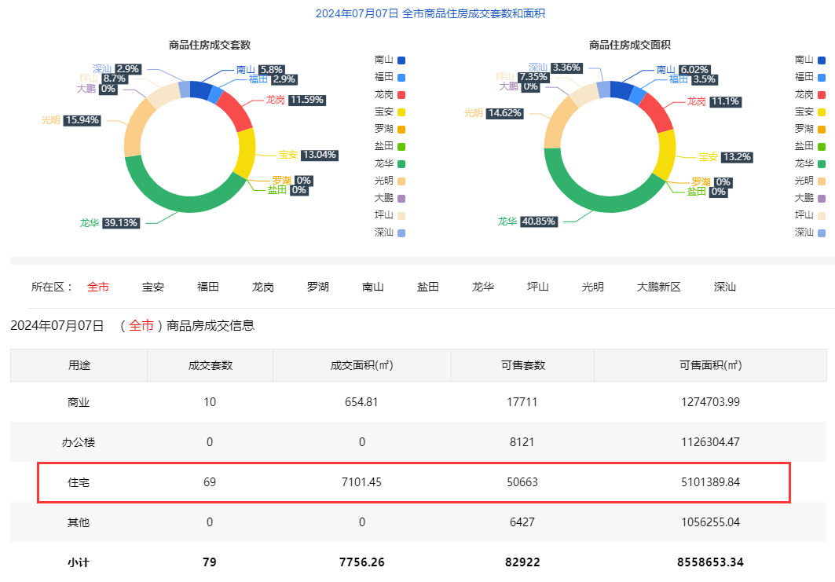
Task: Select the 全市 citywide filter tab
Action: tap(98, 287)
